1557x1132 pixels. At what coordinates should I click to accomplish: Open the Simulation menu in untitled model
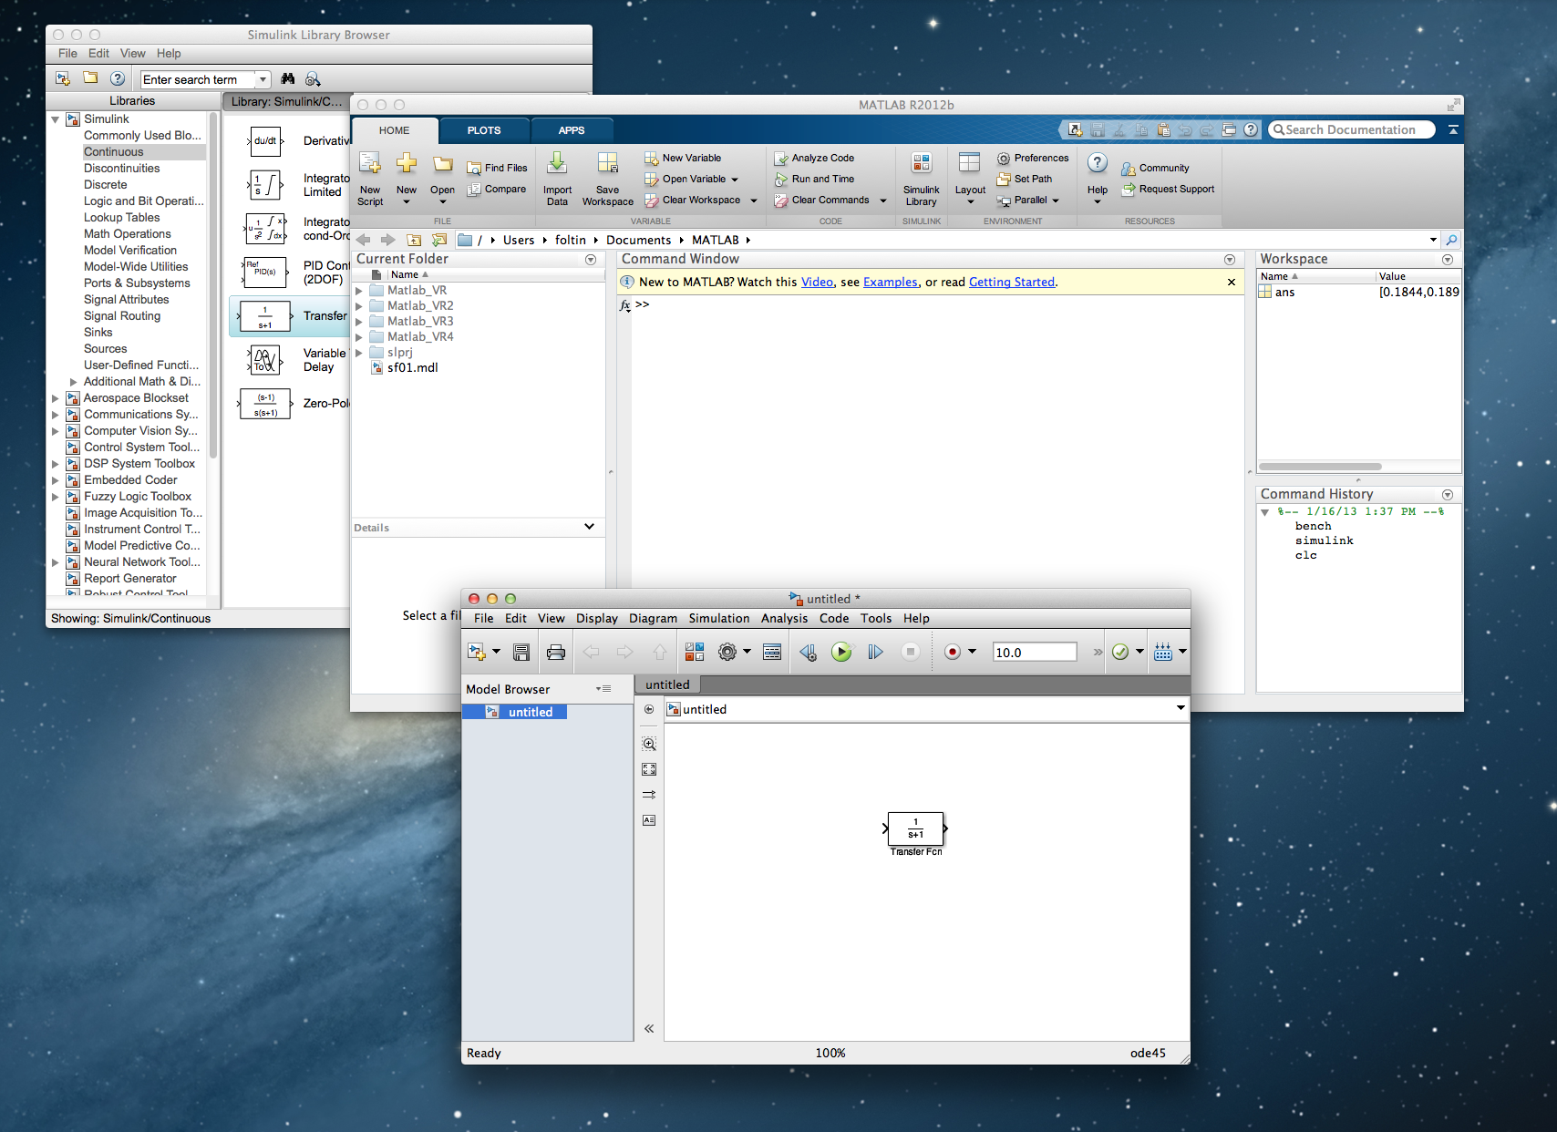point(718,618)
